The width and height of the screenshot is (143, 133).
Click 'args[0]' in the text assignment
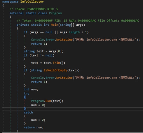(x=55, y=51)
